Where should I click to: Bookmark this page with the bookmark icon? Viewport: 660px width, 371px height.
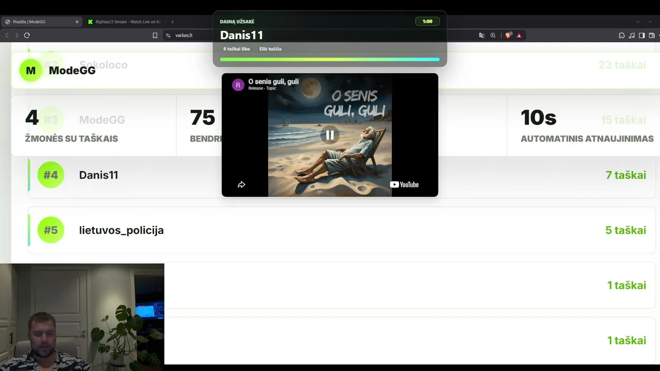tap(155, 36)
